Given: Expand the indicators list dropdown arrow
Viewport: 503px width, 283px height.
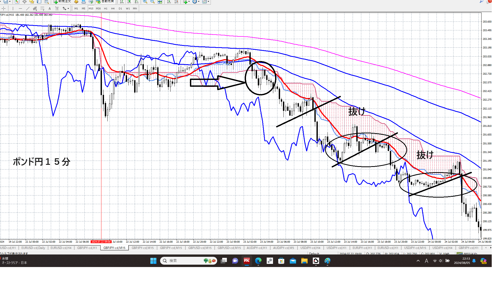Looking at the screenshot, I should (x=189, y=2).
